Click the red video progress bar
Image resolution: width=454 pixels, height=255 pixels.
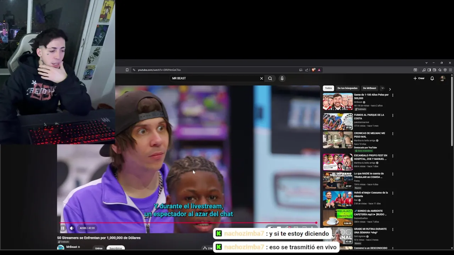click(189, 223)
